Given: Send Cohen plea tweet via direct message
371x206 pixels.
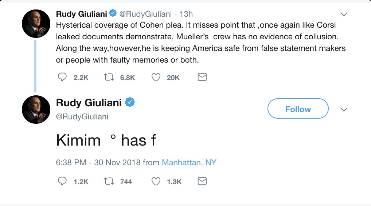Looking at the screenshot, I should coord(202,77).
